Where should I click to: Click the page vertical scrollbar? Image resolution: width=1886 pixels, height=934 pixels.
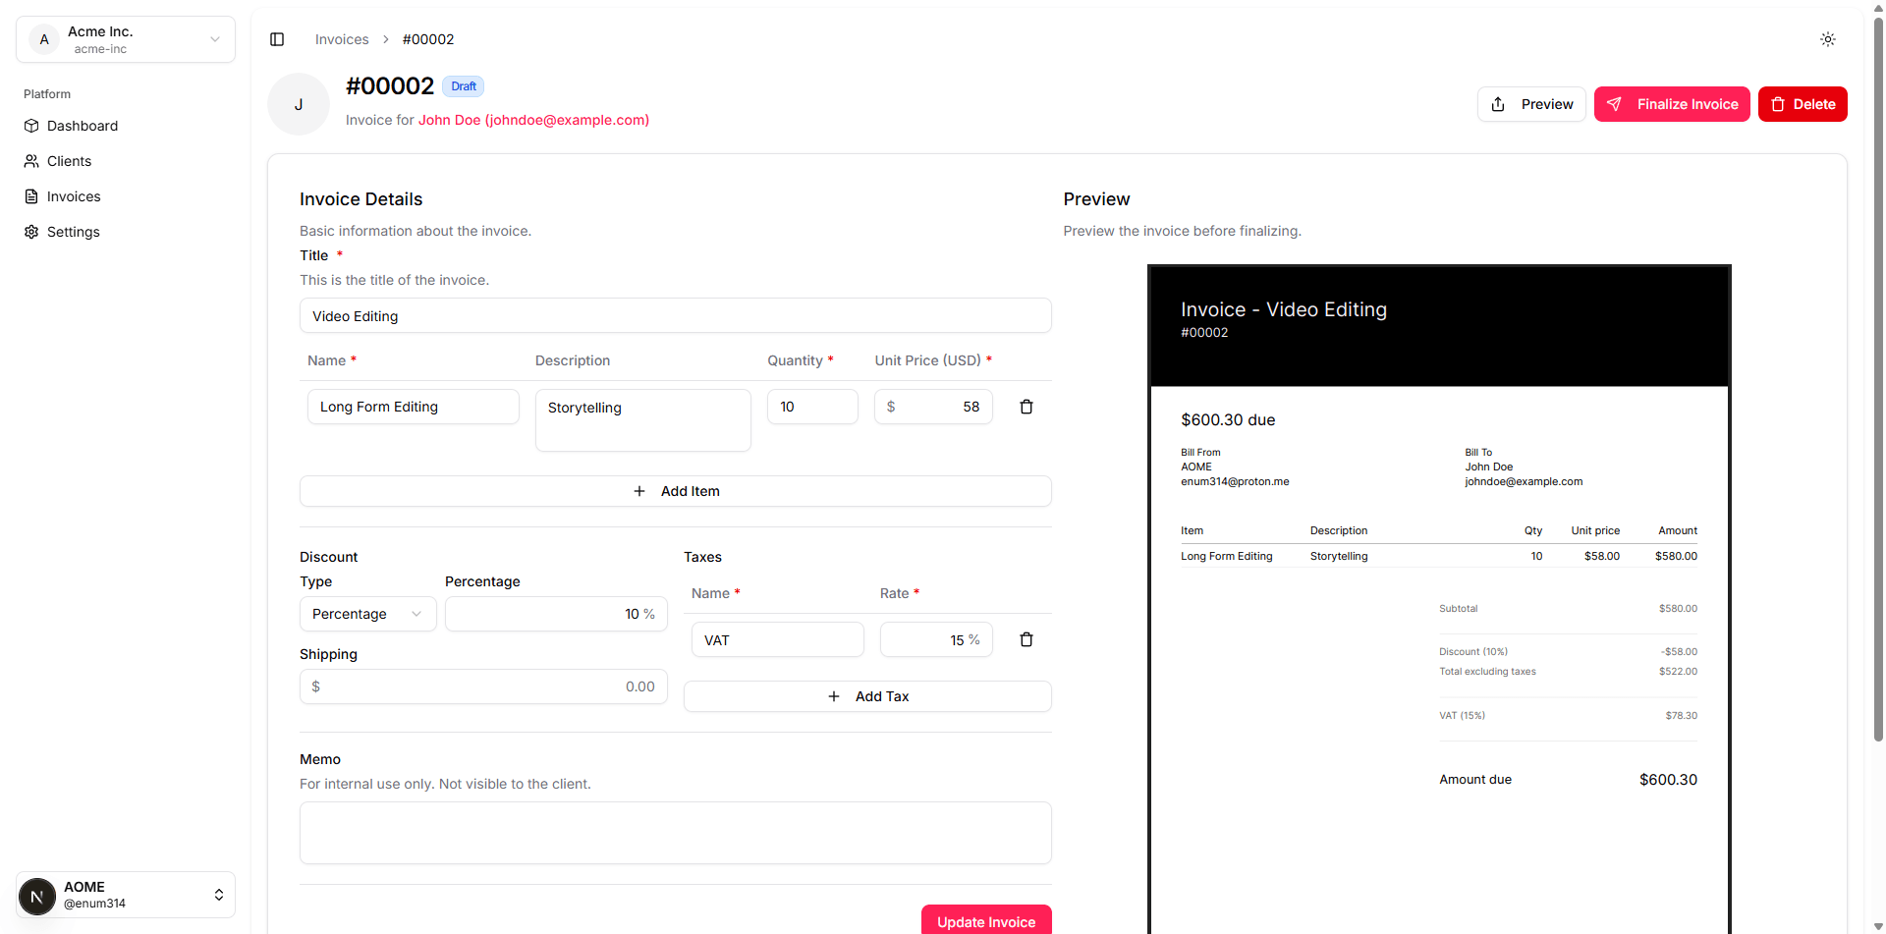1878,378
